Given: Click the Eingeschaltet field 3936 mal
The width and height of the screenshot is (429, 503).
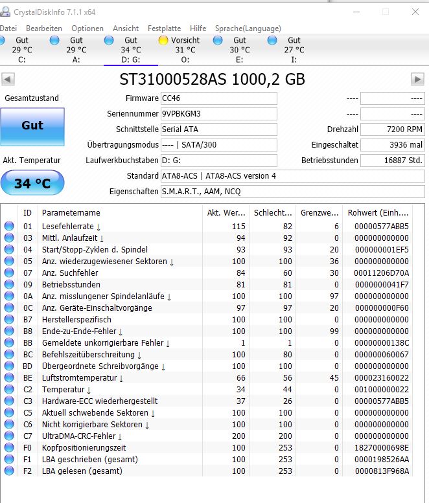Looking at the screenshot, I should tap(393, 144).
